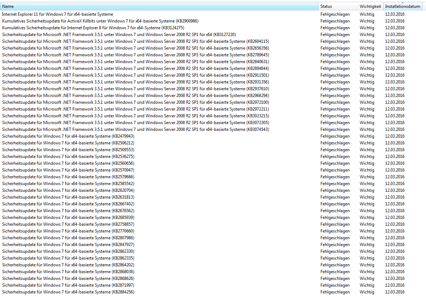
Task: Select the Windows 7 security update KB2676562
Action: coord(68,211)
